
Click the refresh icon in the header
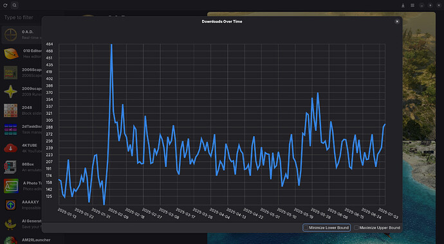(x=5, y=5)
